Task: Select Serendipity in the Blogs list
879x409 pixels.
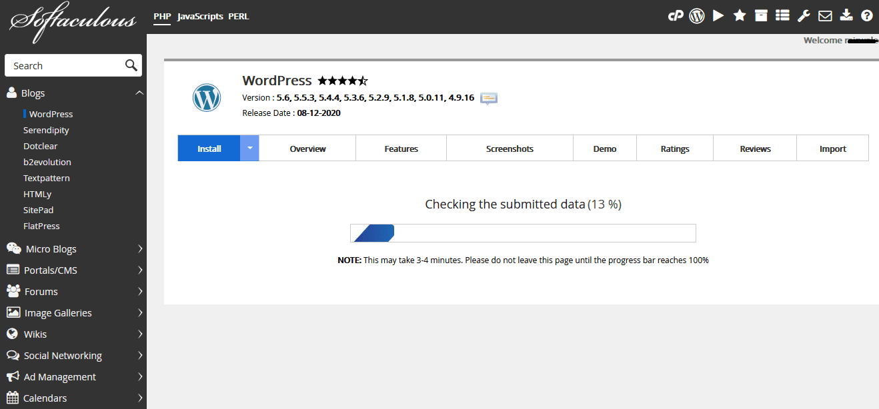Action: point(46,130)
